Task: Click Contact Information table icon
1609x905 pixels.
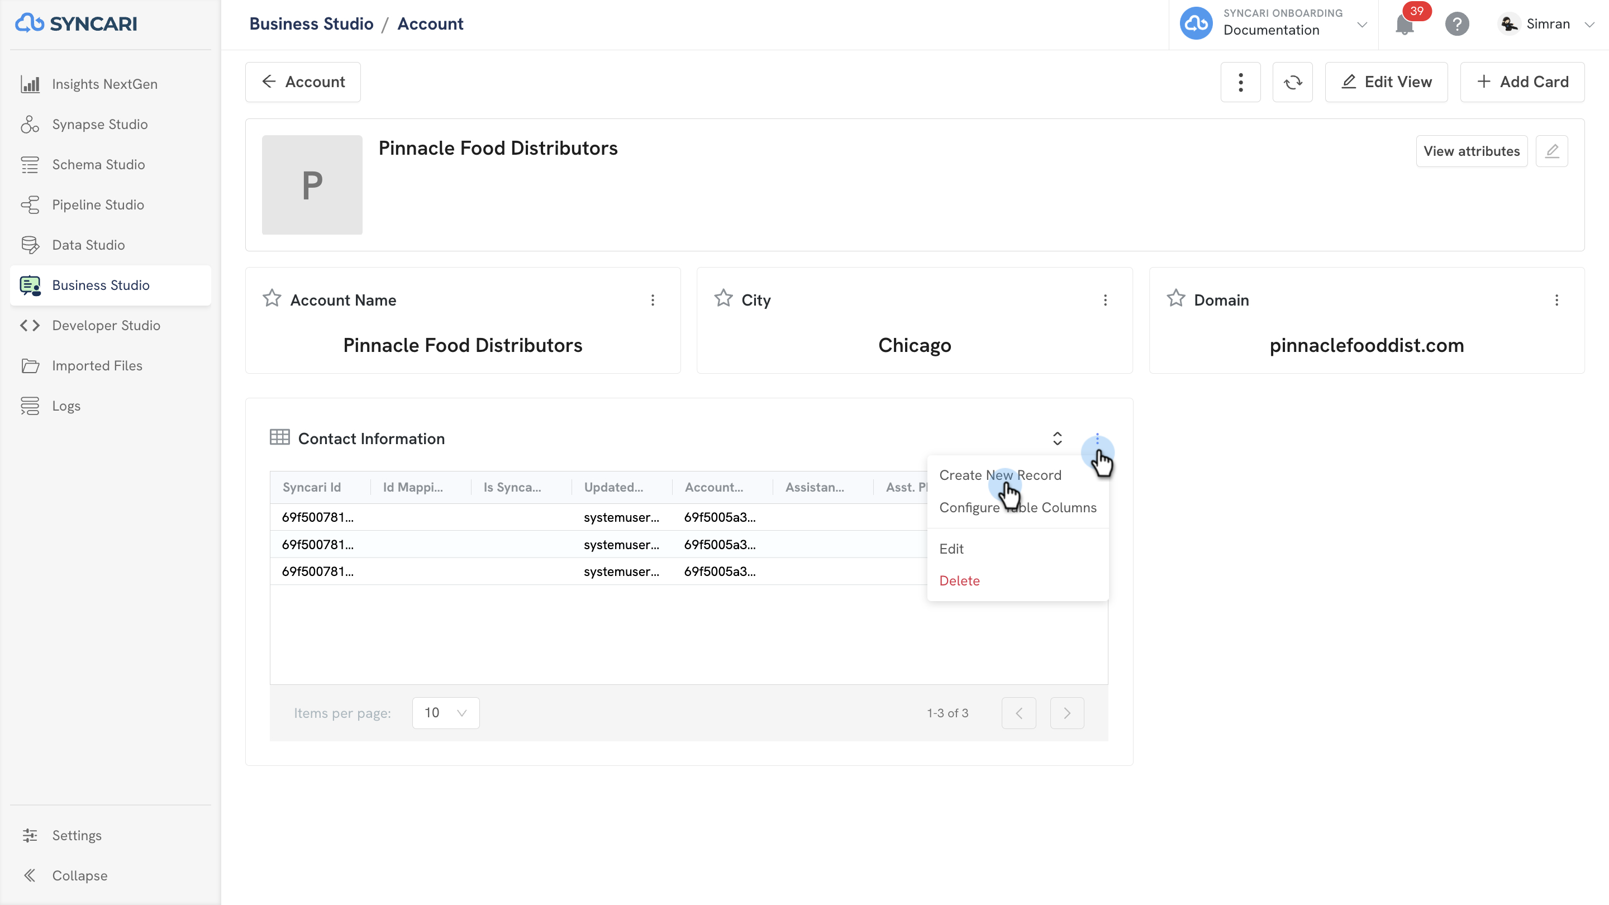Action: tap(279, 437)
